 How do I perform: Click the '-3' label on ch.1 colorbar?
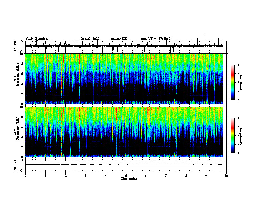(237, 65)
